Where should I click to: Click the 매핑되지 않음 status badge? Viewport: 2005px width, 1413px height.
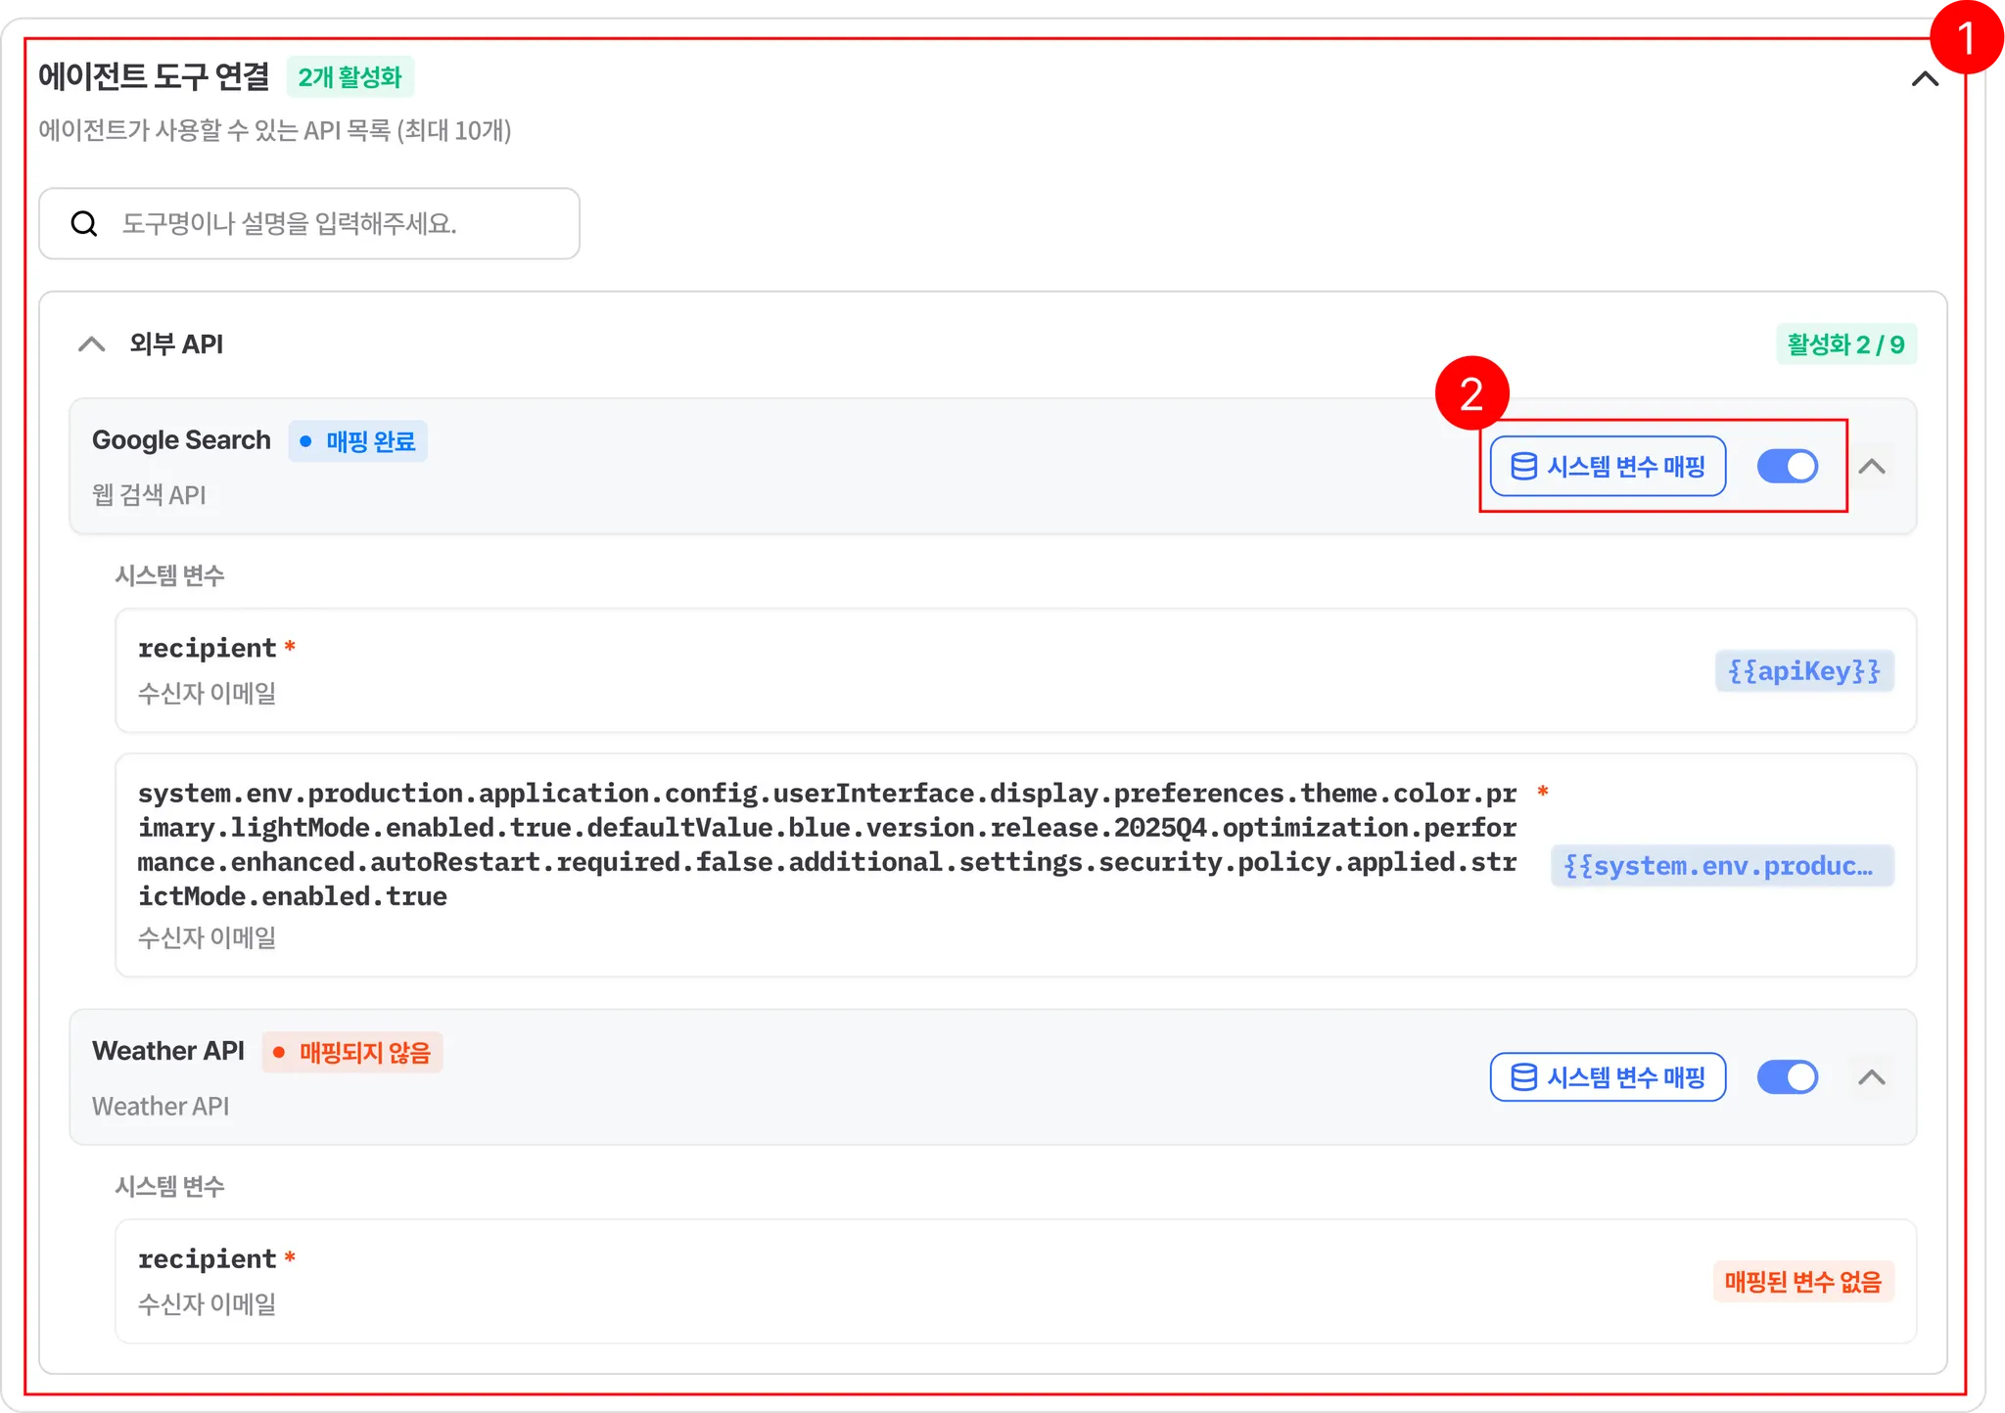pyautogui.click(x=352, y=1053)
